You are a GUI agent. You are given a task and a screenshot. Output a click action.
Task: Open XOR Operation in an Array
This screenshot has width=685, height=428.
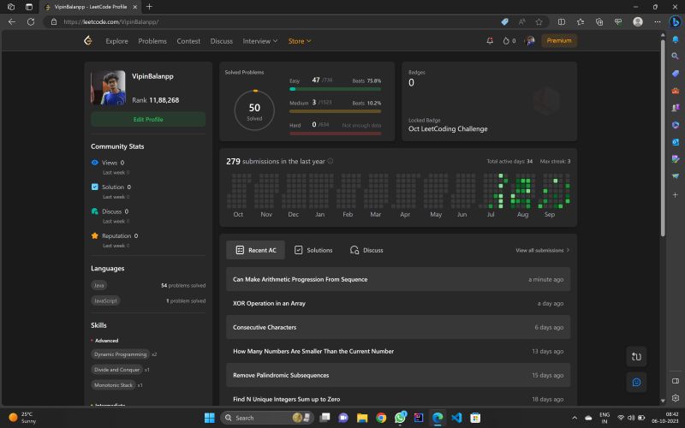pyautogui.click(x=398, y=303)
